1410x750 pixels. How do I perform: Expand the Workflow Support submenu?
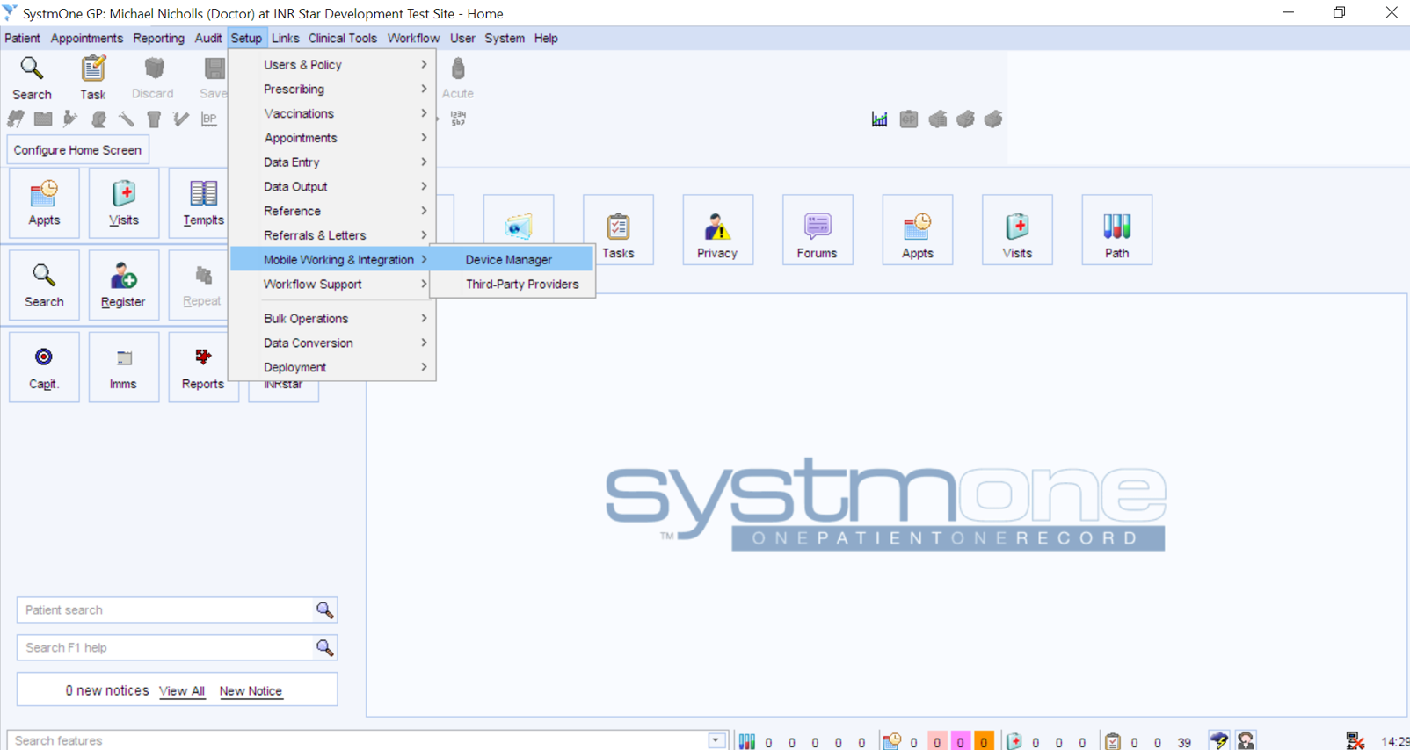332,285
